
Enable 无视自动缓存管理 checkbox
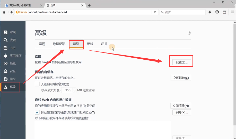click(x=37, y=84)
